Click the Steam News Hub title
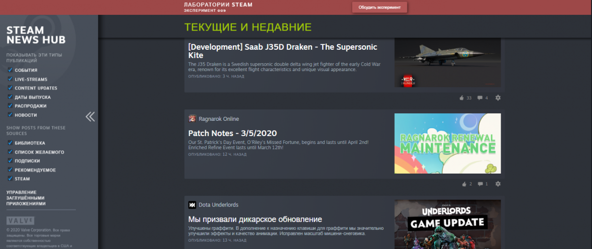Viewport: 592px width, 249px height. [x=36, y=35]
